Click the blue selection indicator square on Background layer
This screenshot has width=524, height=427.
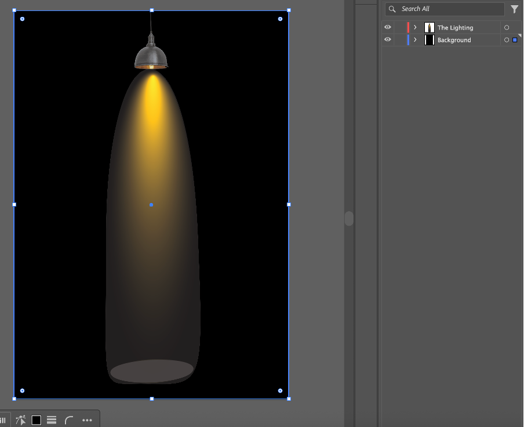[x=515, y=40]
